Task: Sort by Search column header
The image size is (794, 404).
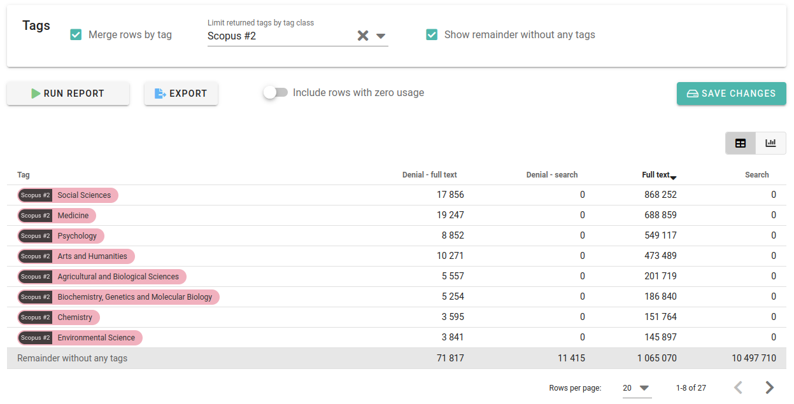Action: [x=757, y=175]
